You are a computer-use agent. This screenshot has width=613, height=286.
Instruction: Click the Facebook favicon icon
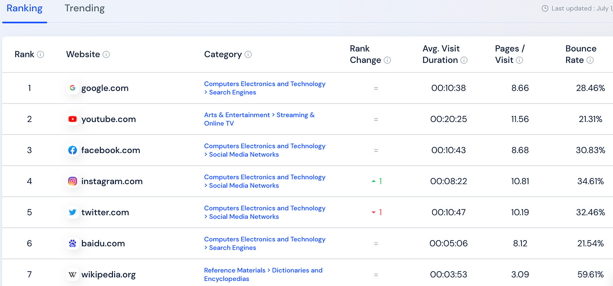[x=73, y=150]
